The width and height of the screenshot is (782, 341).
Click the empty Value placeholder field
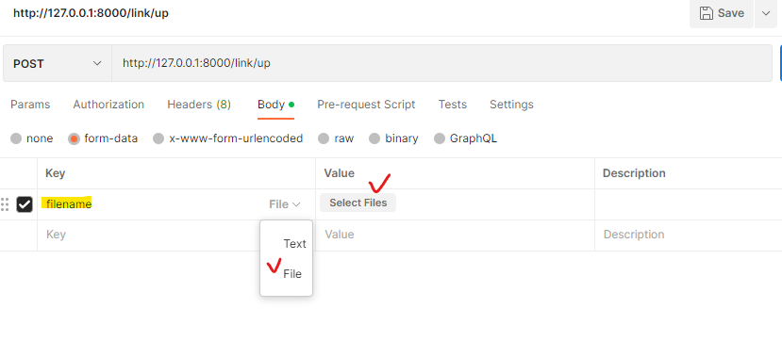[x=455, y=235]
